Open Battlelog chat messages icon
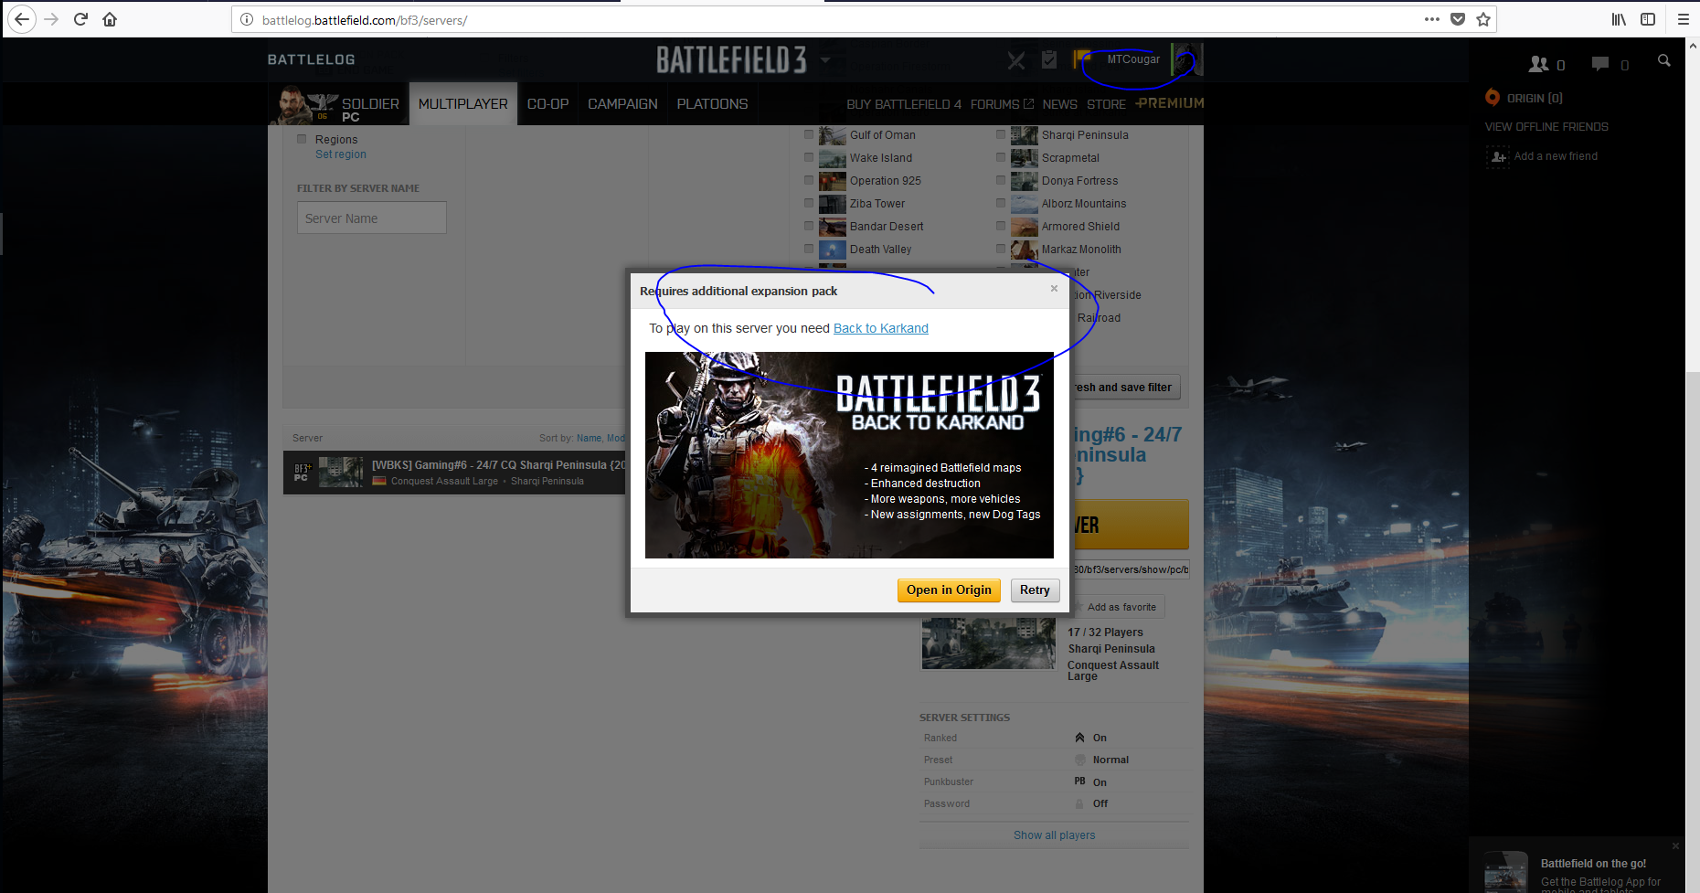 coord(1610,64)
